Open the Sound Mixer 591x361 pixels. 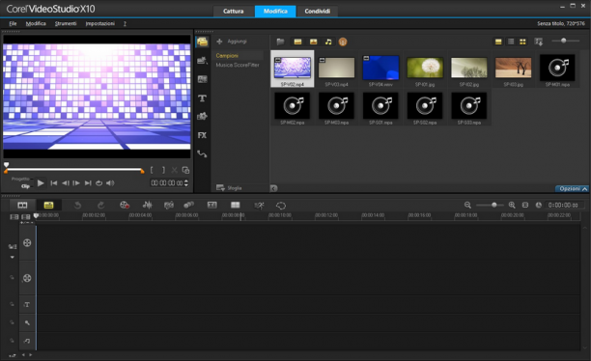(148, 205)
